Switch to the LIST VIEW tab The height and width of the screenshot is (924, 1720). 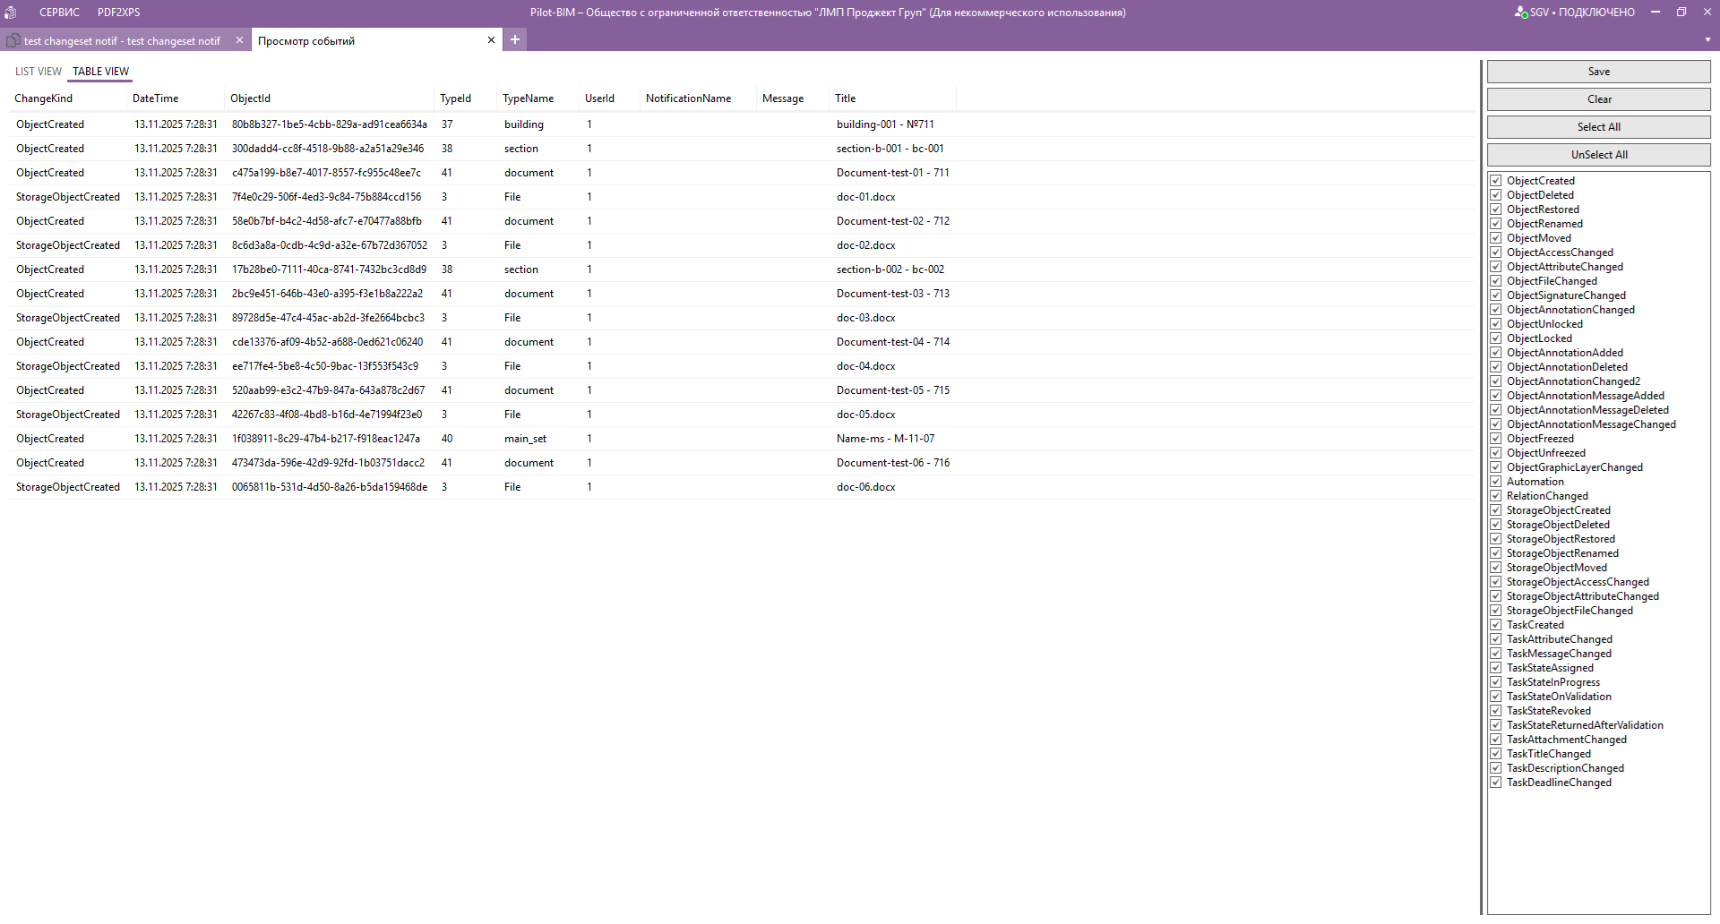[39, 72]
